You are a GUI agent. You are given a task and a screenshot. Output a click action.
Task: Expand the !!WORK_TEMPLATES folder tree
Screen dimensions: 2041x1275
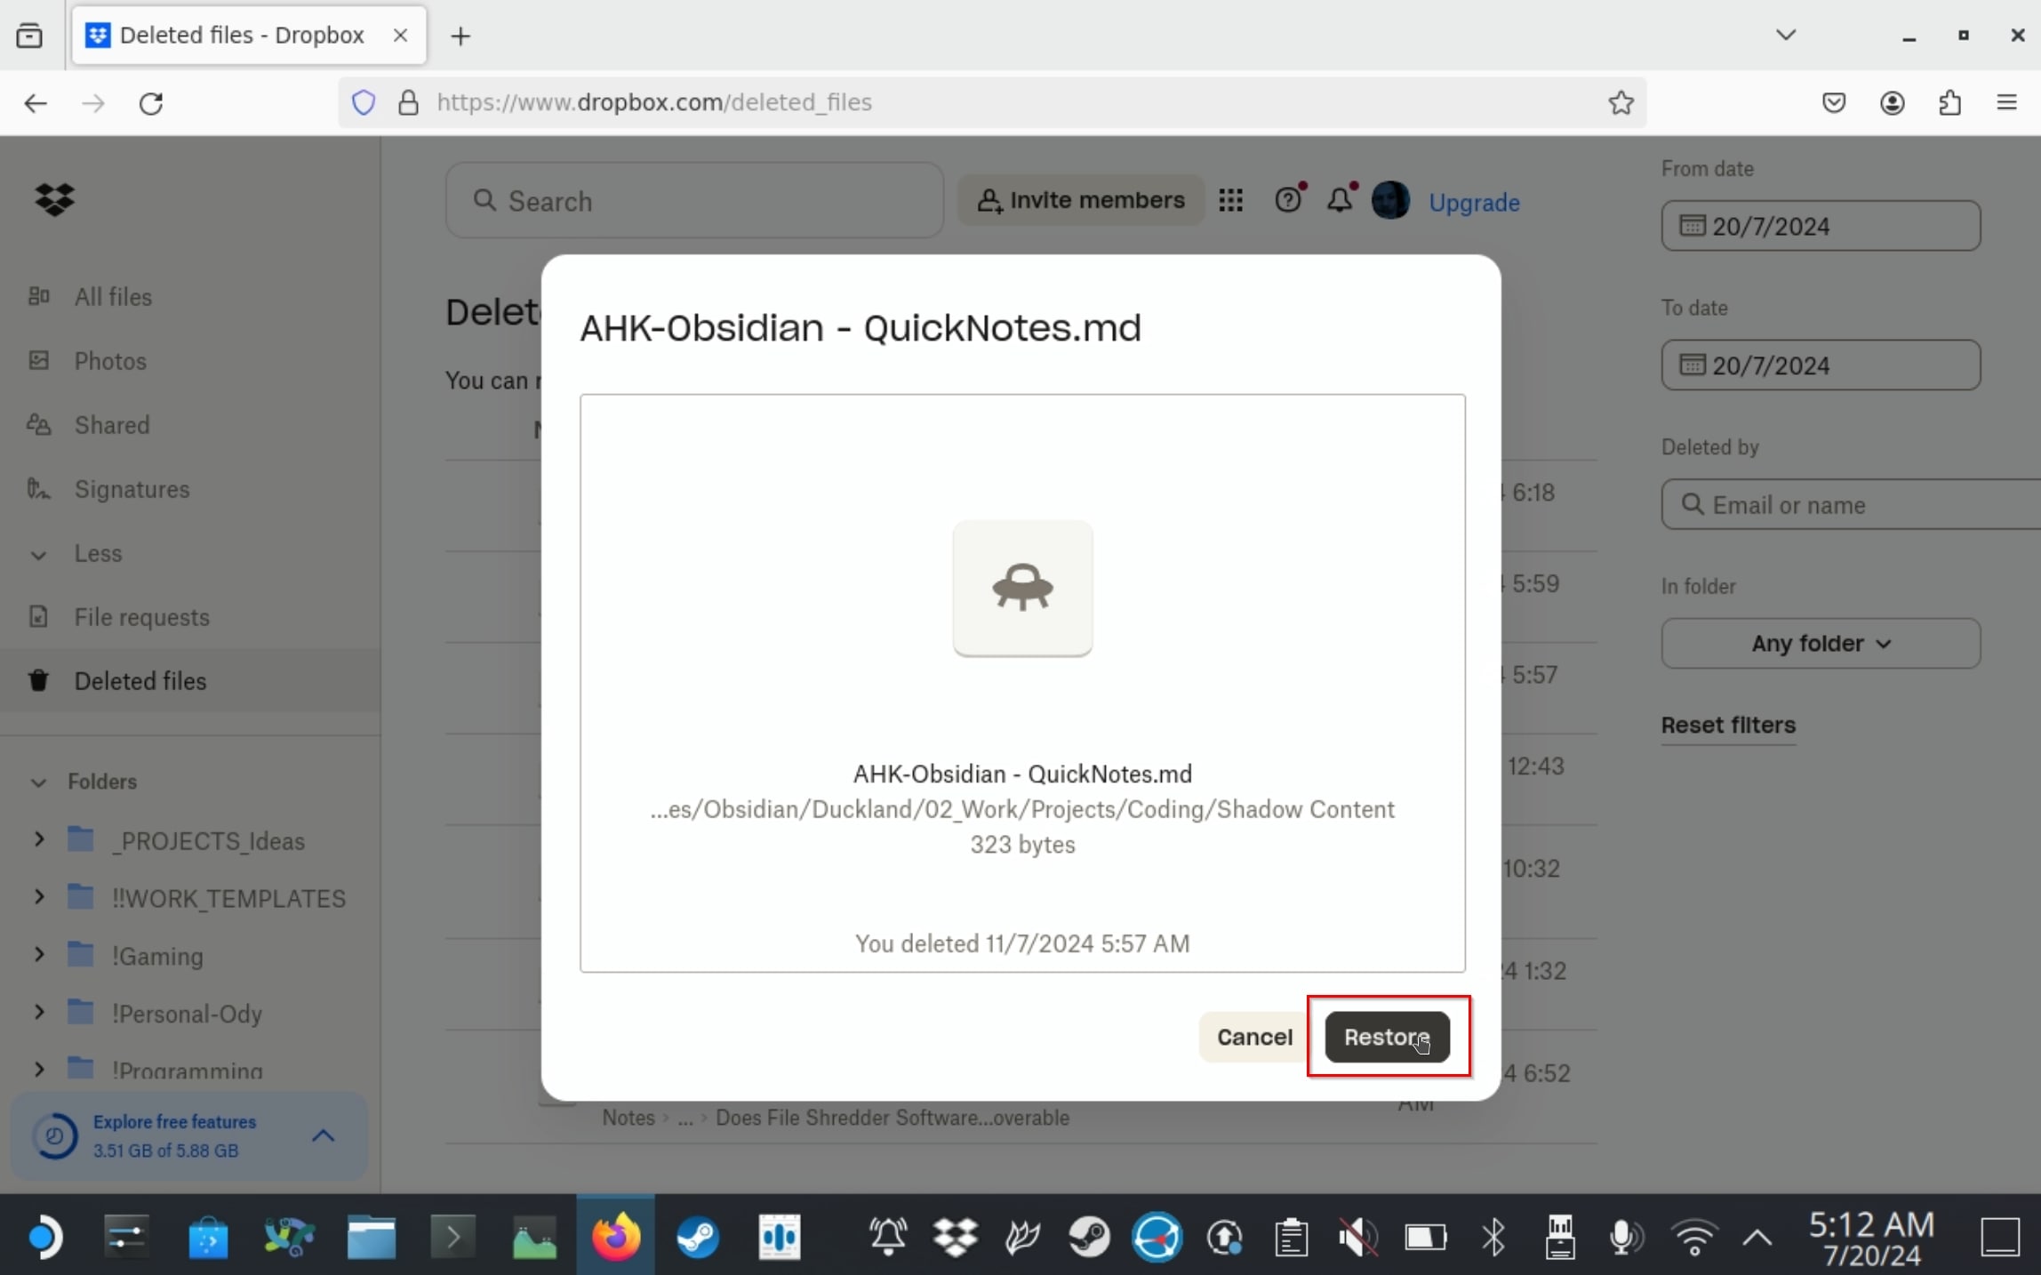tap(38, 897)
